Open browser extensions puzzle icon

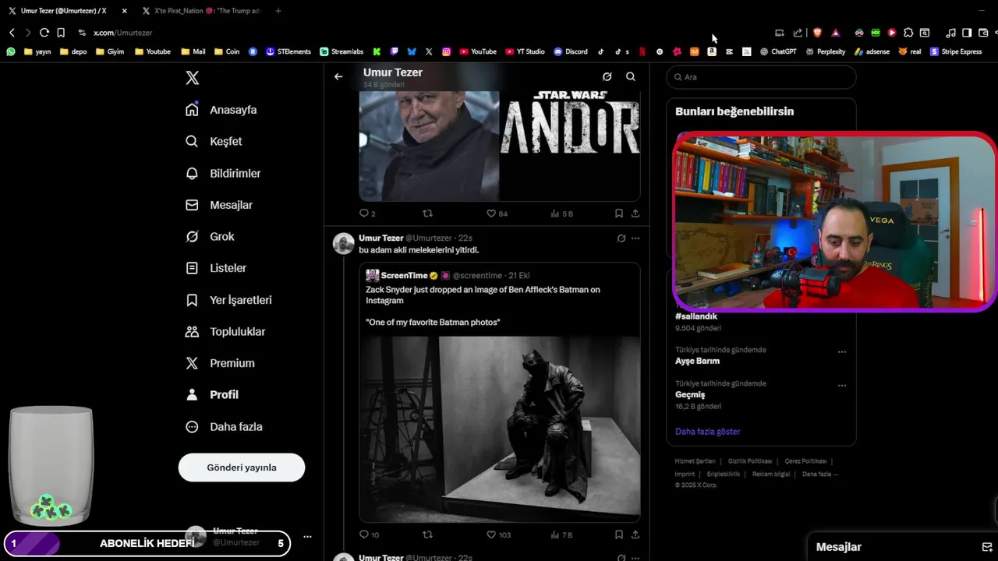[x=908, y=33]
